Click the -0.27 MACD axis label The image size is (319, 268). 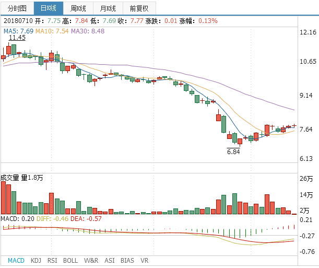307,236
